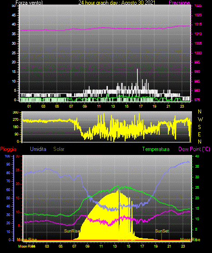Viewport: 212px width, 253px height.
Task: Click the Moon Rise label at bottom right
Action: [190, 240]
